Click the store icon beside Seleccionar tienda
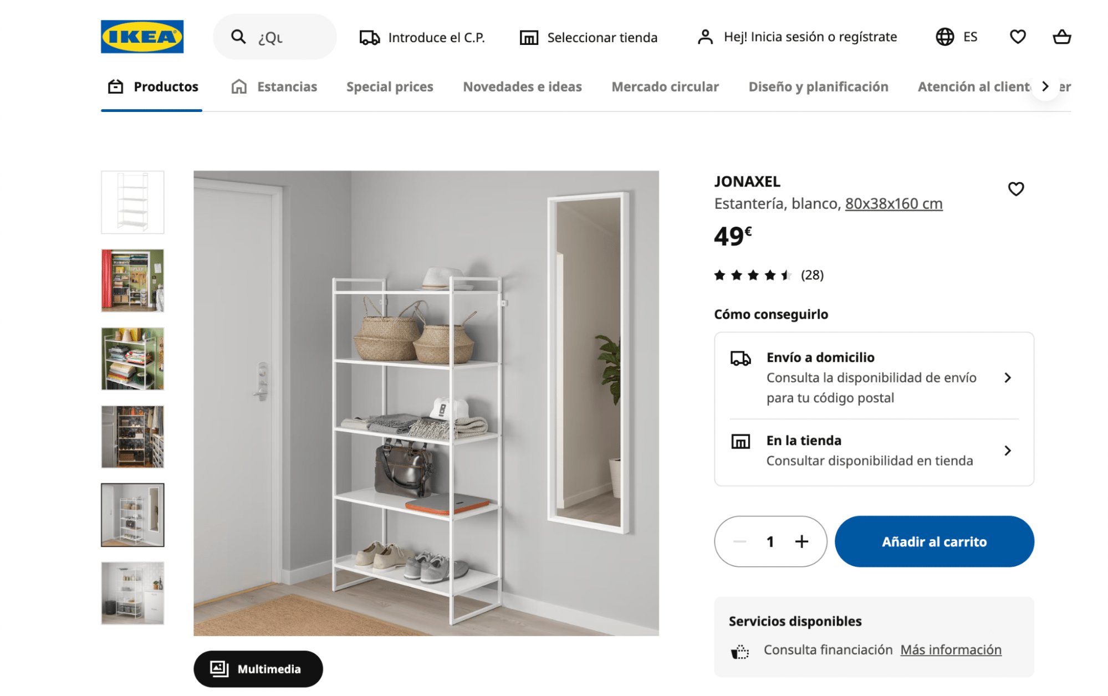1108x696 pixels. (x=529, y=37)
